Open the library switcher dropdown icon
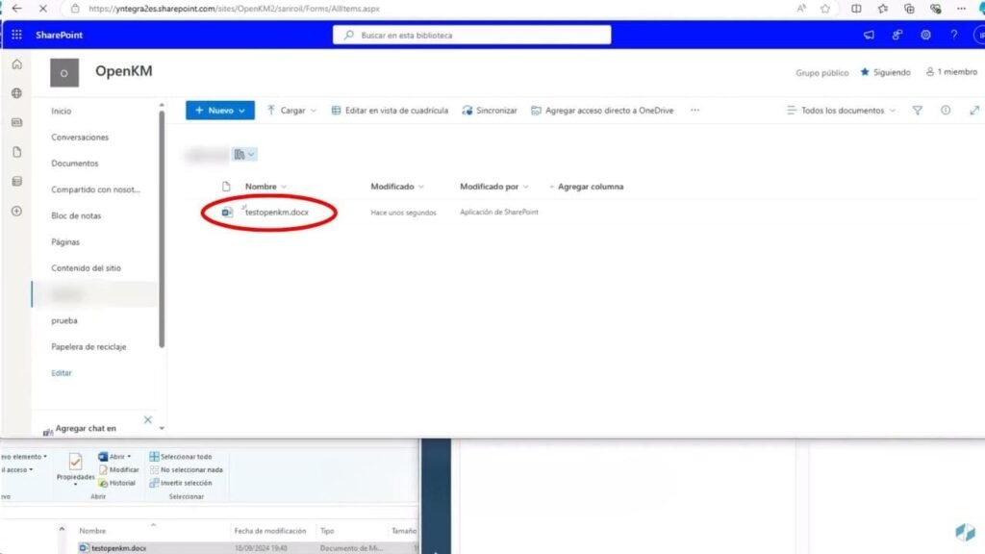The width and height of the screenshot is (985, 554). pyautogui.click(x=243, y=155)
